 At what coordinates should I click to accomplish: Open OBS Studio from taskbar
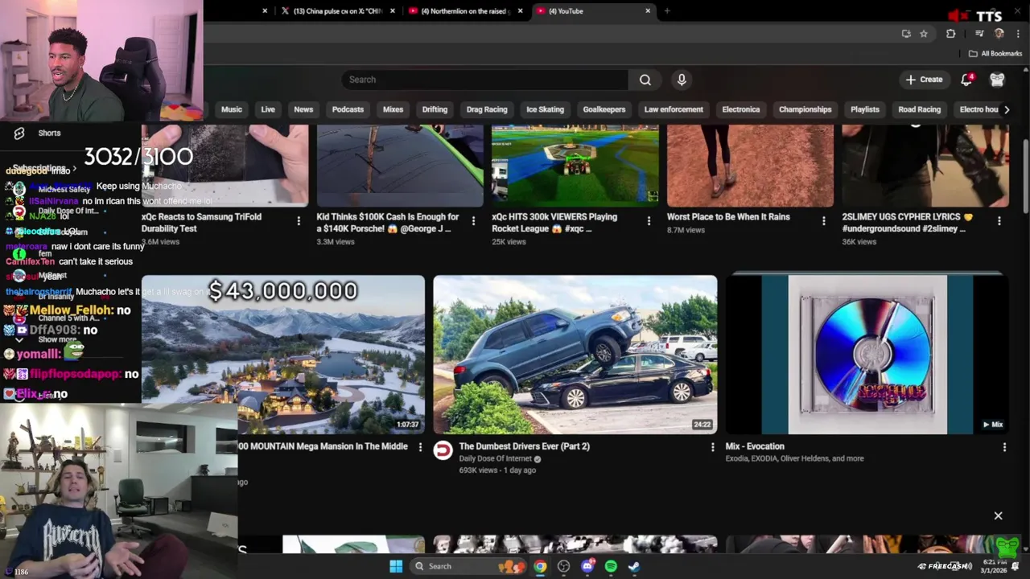(563, 566)
